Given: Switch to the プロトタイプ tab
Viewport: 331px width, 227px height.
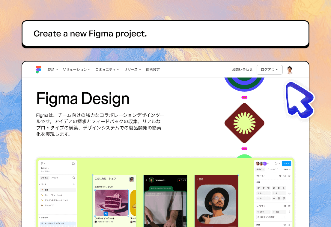Looking at the screenshot, I should [x=272, y=169].
